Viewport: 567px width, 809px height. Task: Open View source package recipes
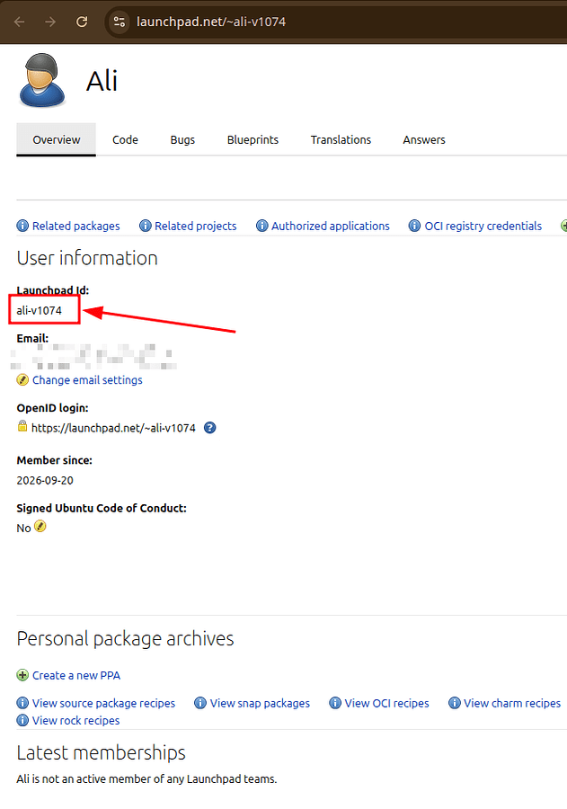tap(103, 703)
